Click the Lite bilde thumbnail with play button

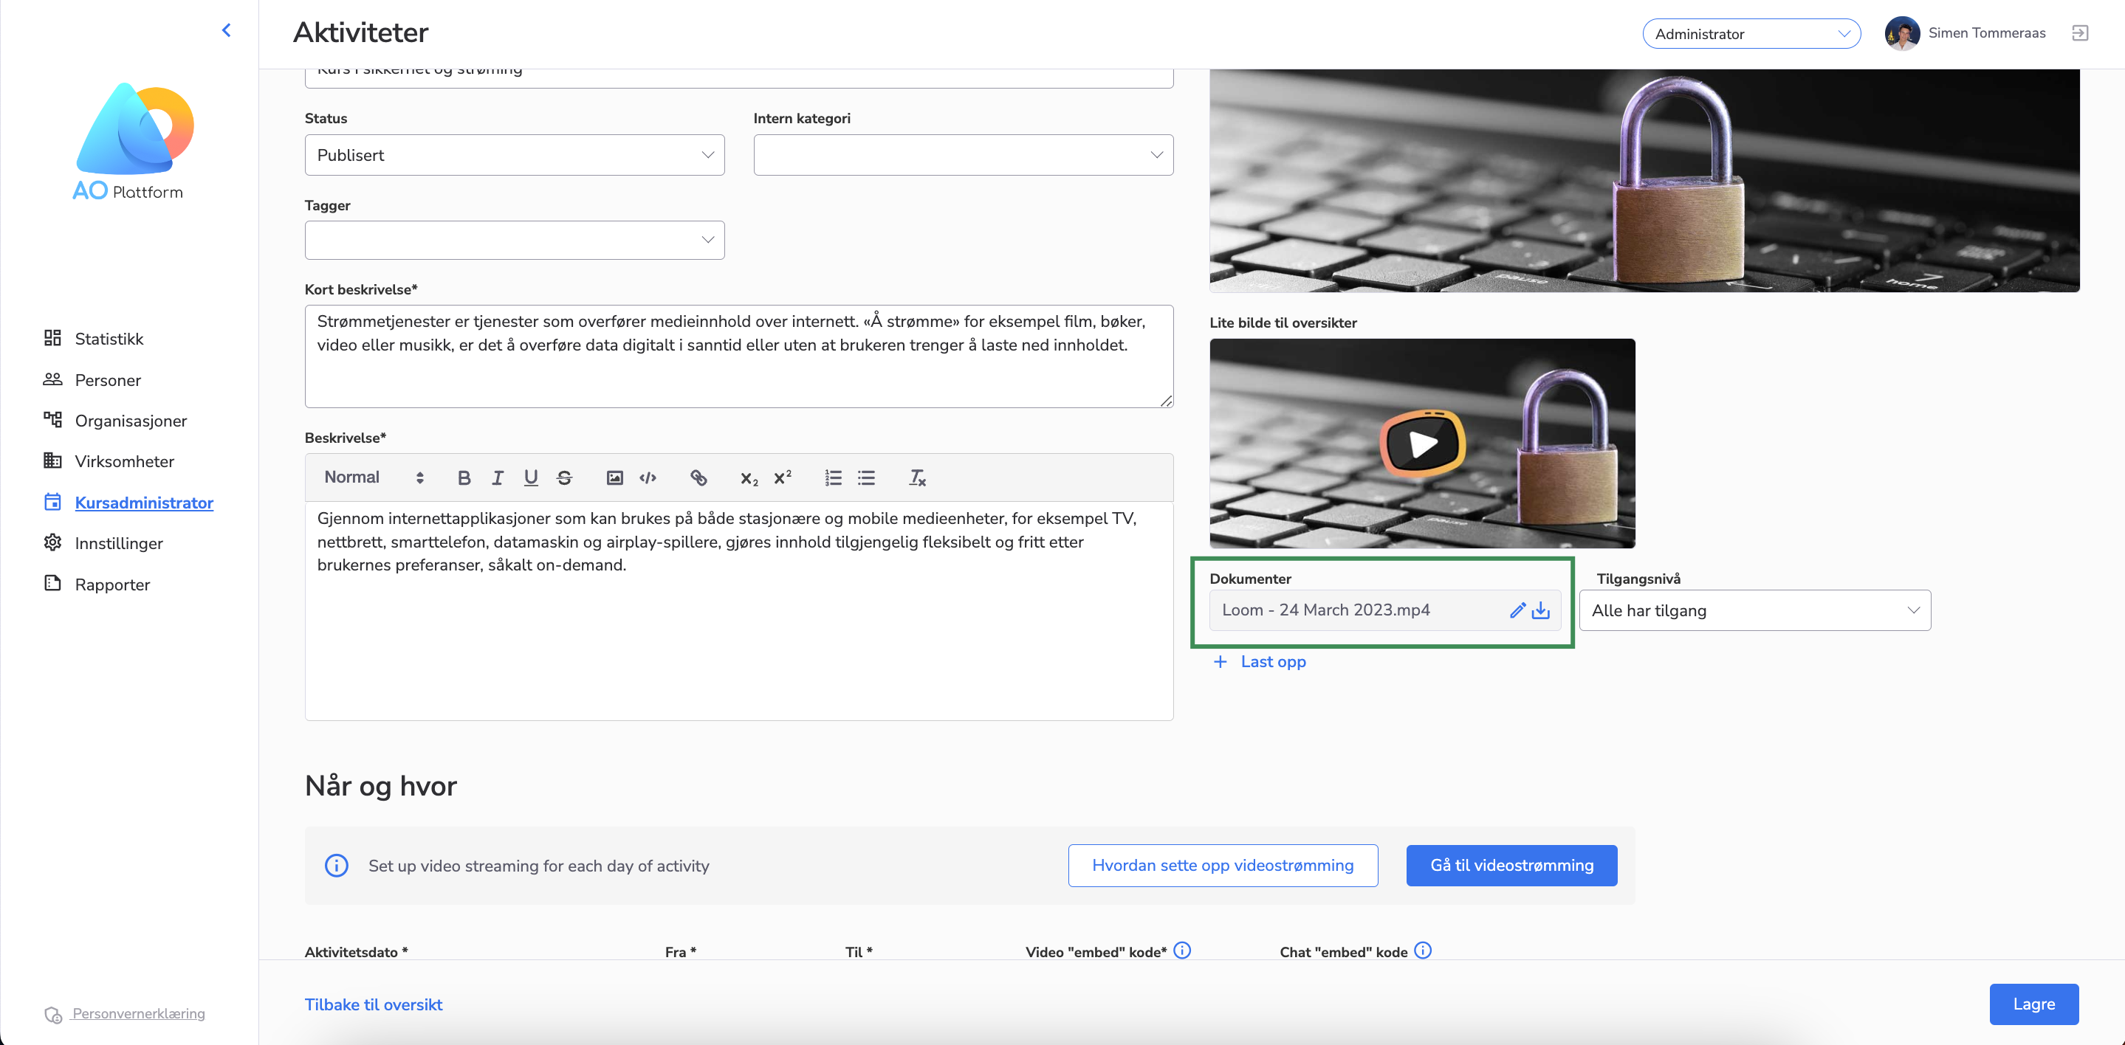coord(1422,443)
